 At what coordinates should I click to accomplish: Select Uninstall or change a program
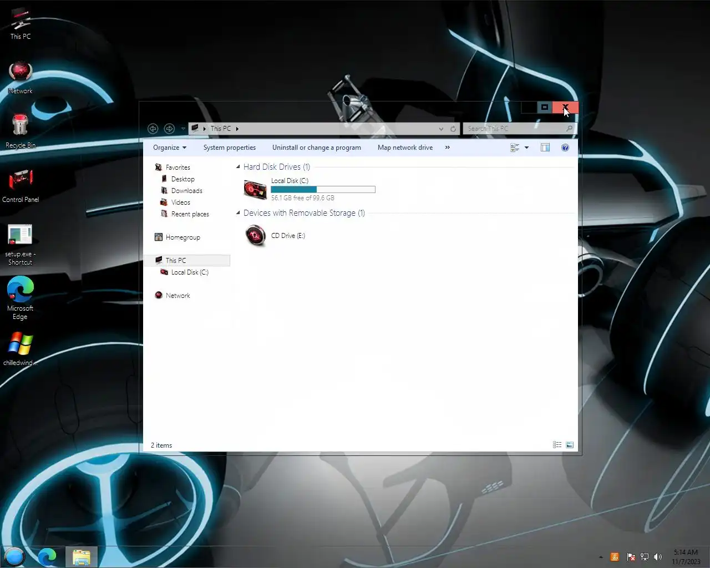click(317, 148)
